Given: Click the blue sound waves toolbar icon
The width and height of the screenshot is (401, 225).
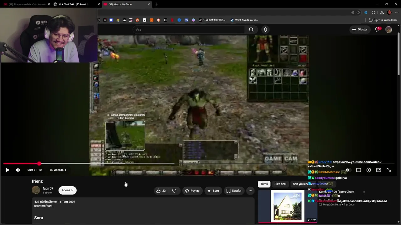Looking at the screenshot, I should (x=366, y=12).
